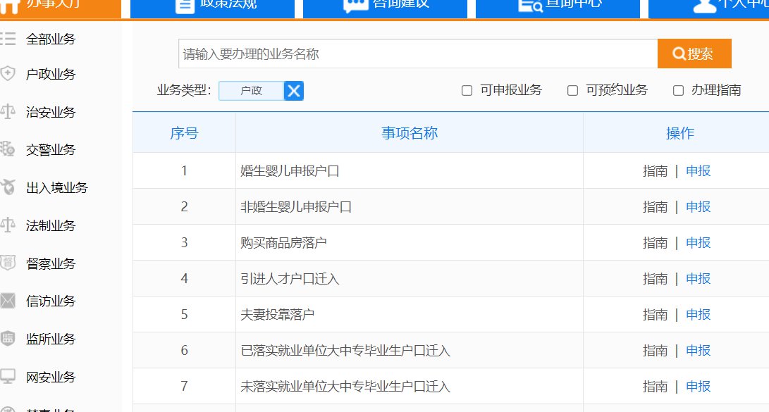
Task: Click the orange 搜索 button
Action: pos(694,54)
